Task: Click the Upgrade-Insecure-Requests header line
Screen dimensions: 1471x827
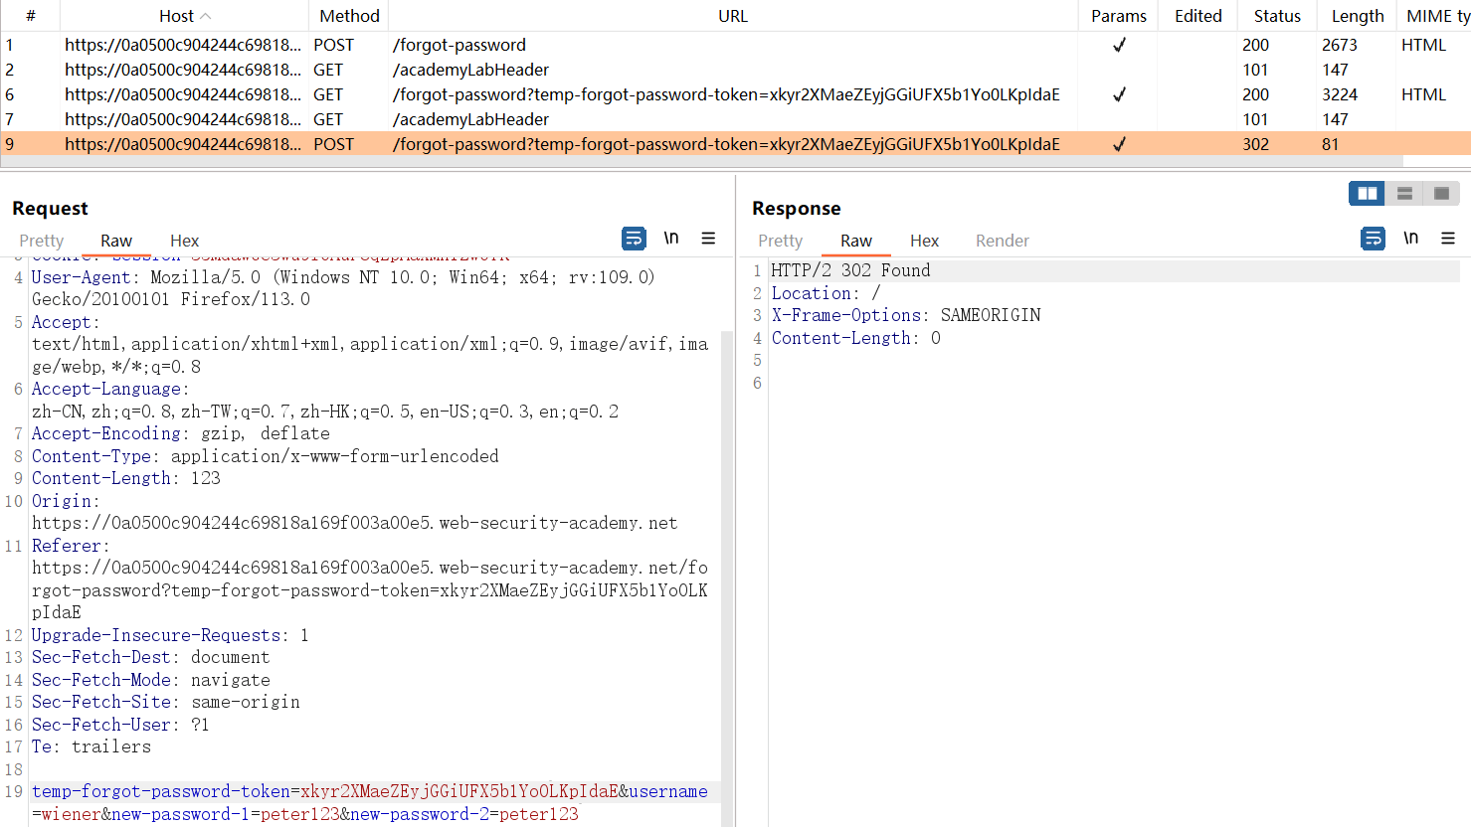Action: (x=170, y=635)
